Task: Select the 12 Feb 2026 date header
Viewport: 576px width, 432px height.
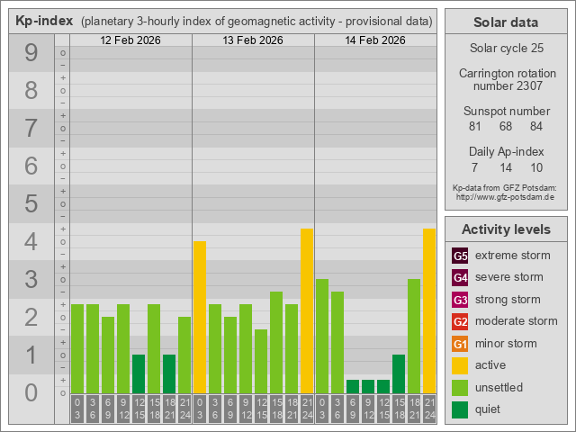Action: 130,40
